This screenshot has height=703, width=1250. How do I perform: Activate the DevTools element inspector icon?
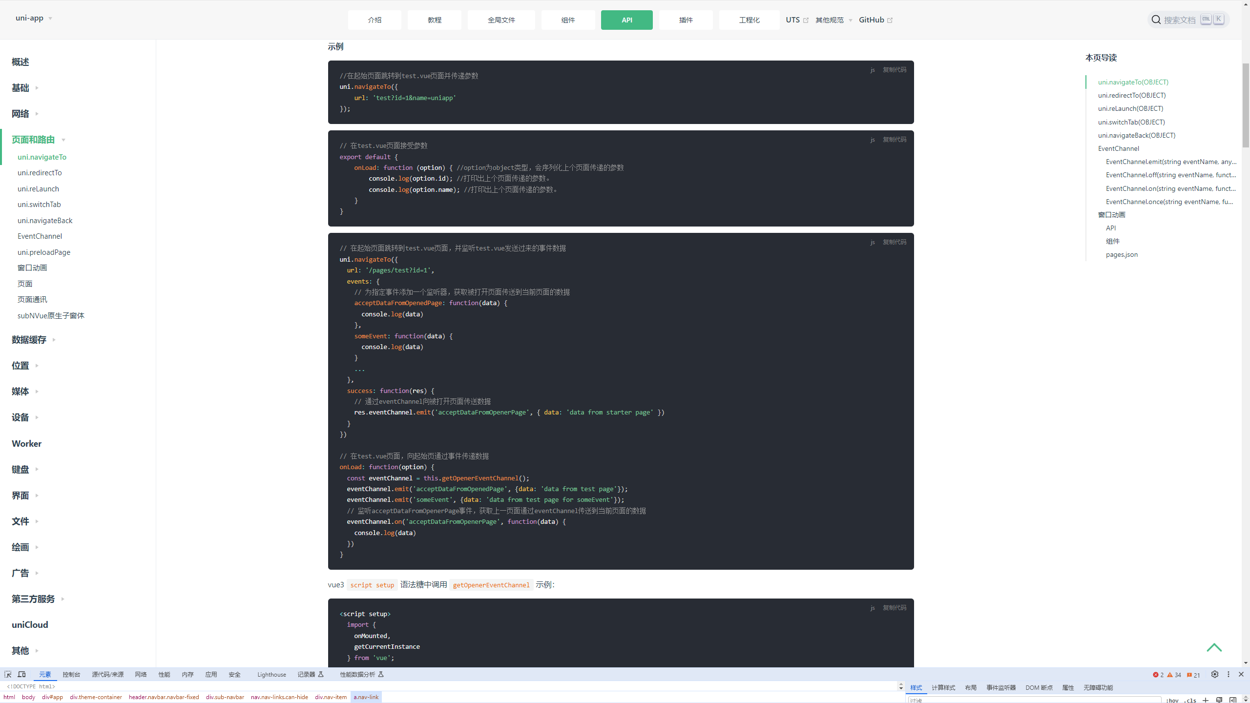click(x=8, y=674)
